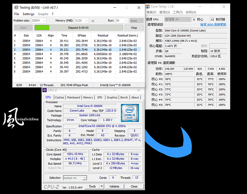This screenshot has height=194, width=247.
Task: Click the Elapsed 0:09:00 progress bar
Action: (79, 28)
